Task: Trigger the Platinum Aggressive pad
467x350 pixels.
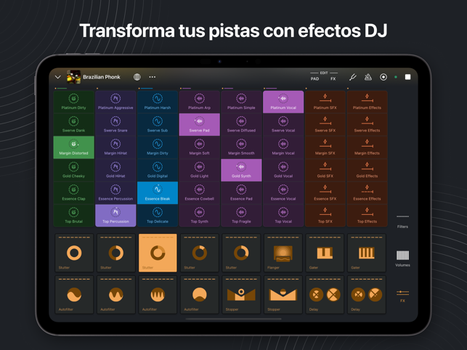Action: click(115, 102)
